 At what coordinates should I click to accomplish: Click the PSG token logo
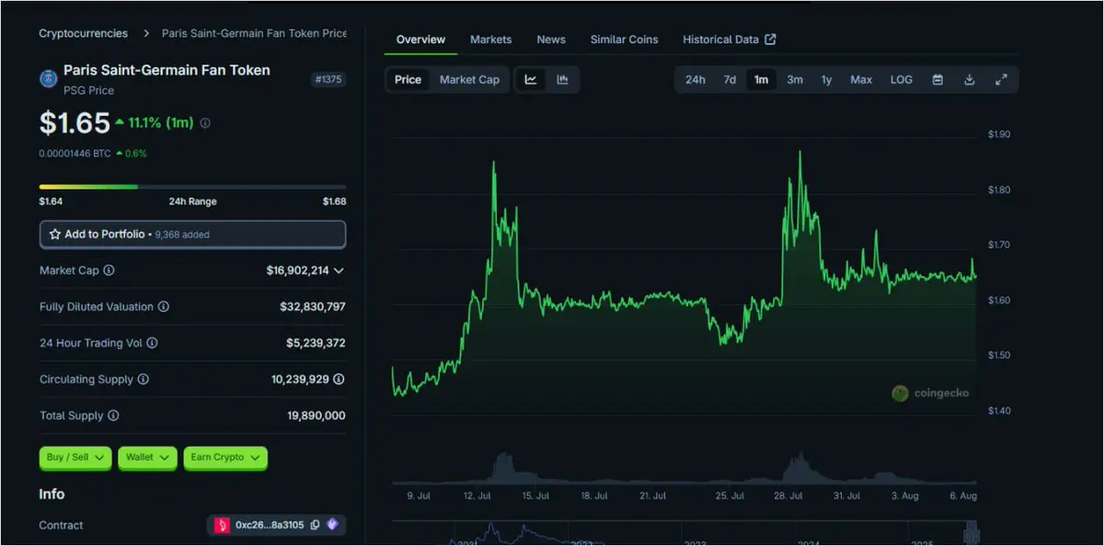(48, 78)
